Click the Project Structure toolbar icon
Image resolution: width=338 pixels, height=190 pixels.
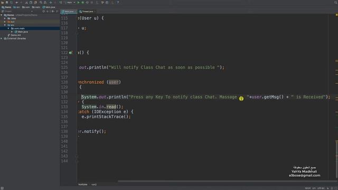[x=107, y=2]
